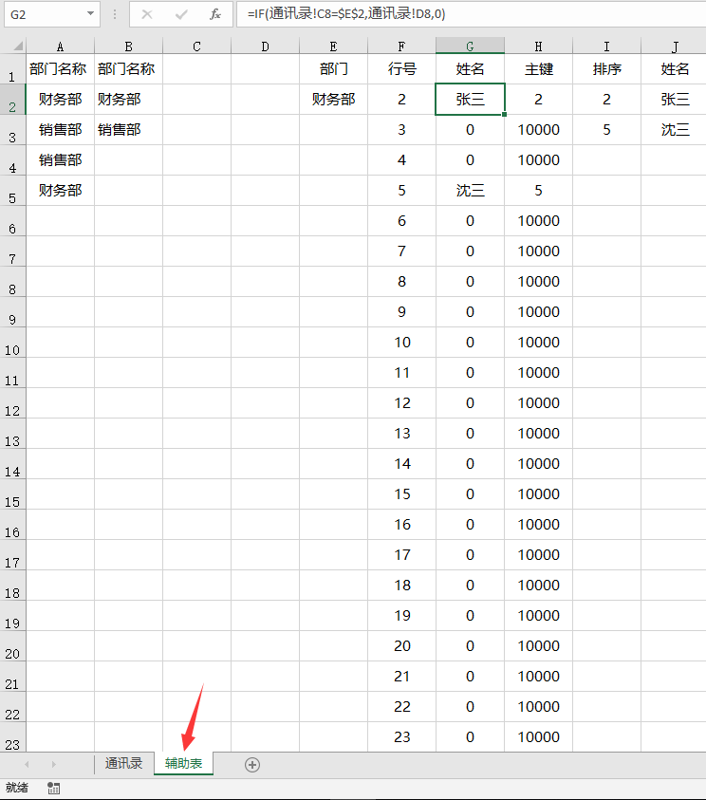Select column C header

click(197, 47)
